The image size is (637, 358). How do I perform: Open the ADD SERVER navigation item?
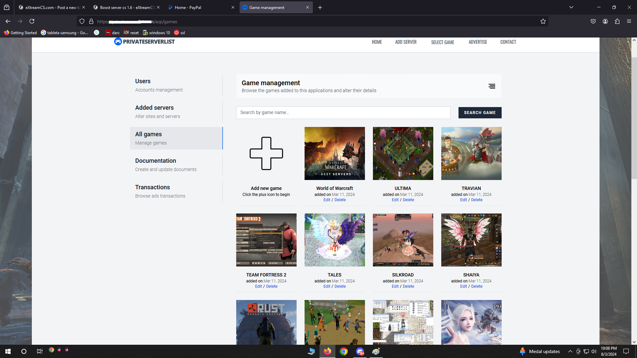point(406,42)
